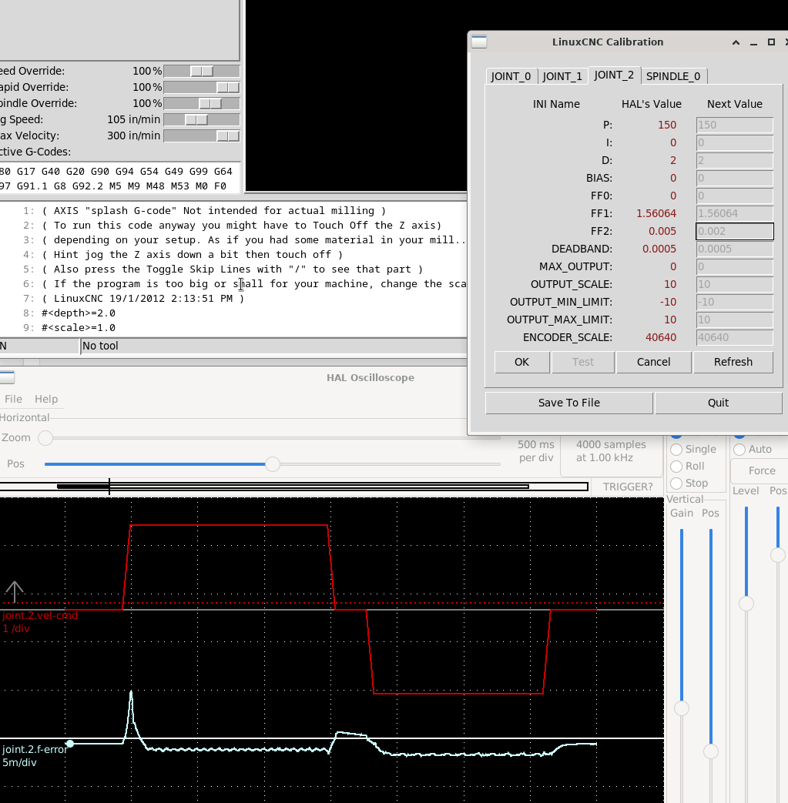Select the Single run mode radio

tap(676, 449)
